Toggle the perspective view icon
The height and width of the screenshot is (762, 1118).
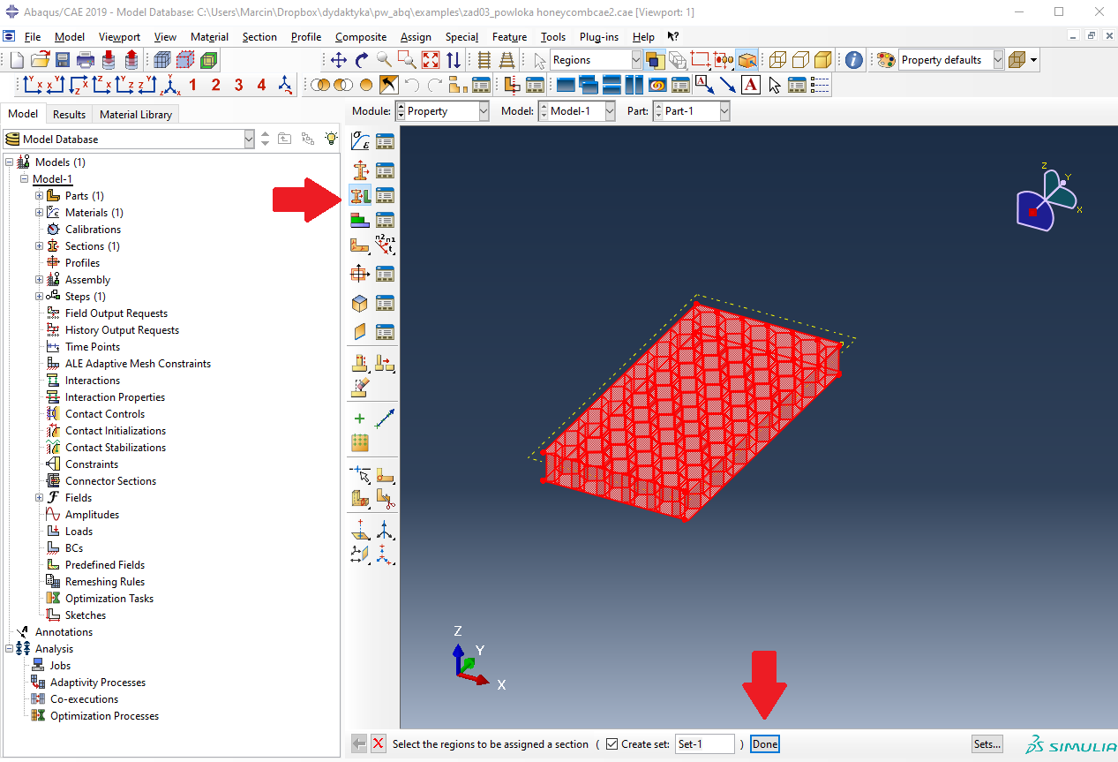[506, 60]
